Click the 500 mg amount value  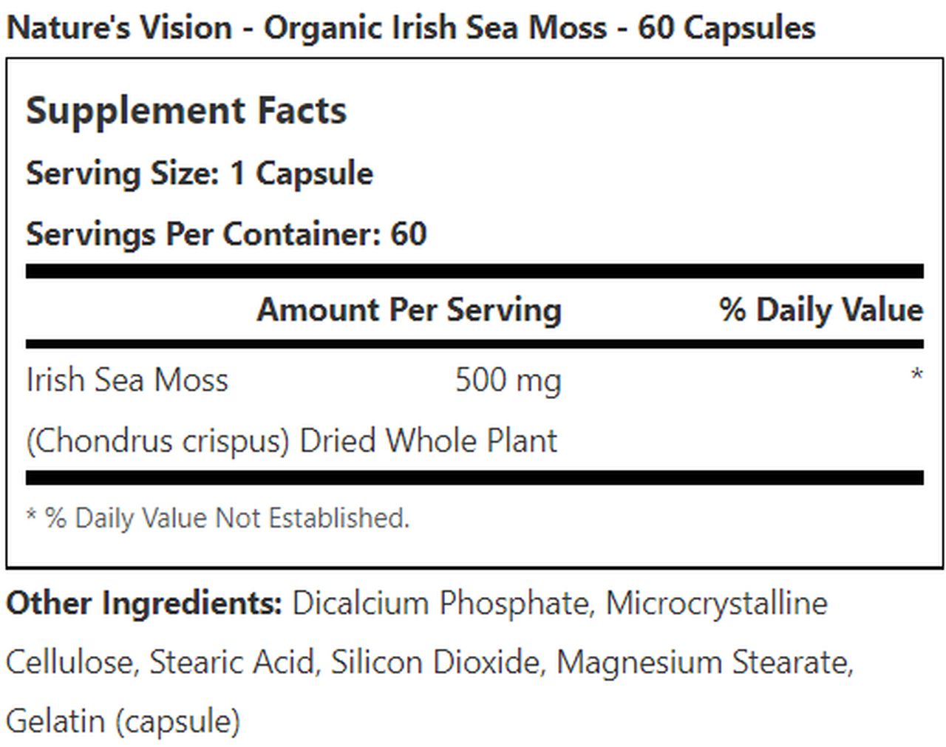click(508, 381)
